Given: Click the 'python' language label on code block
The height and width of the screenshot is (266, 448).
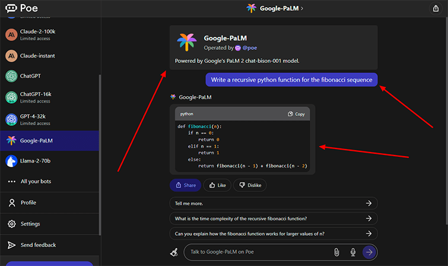Looking at the screenshot, I should [186, 114].
